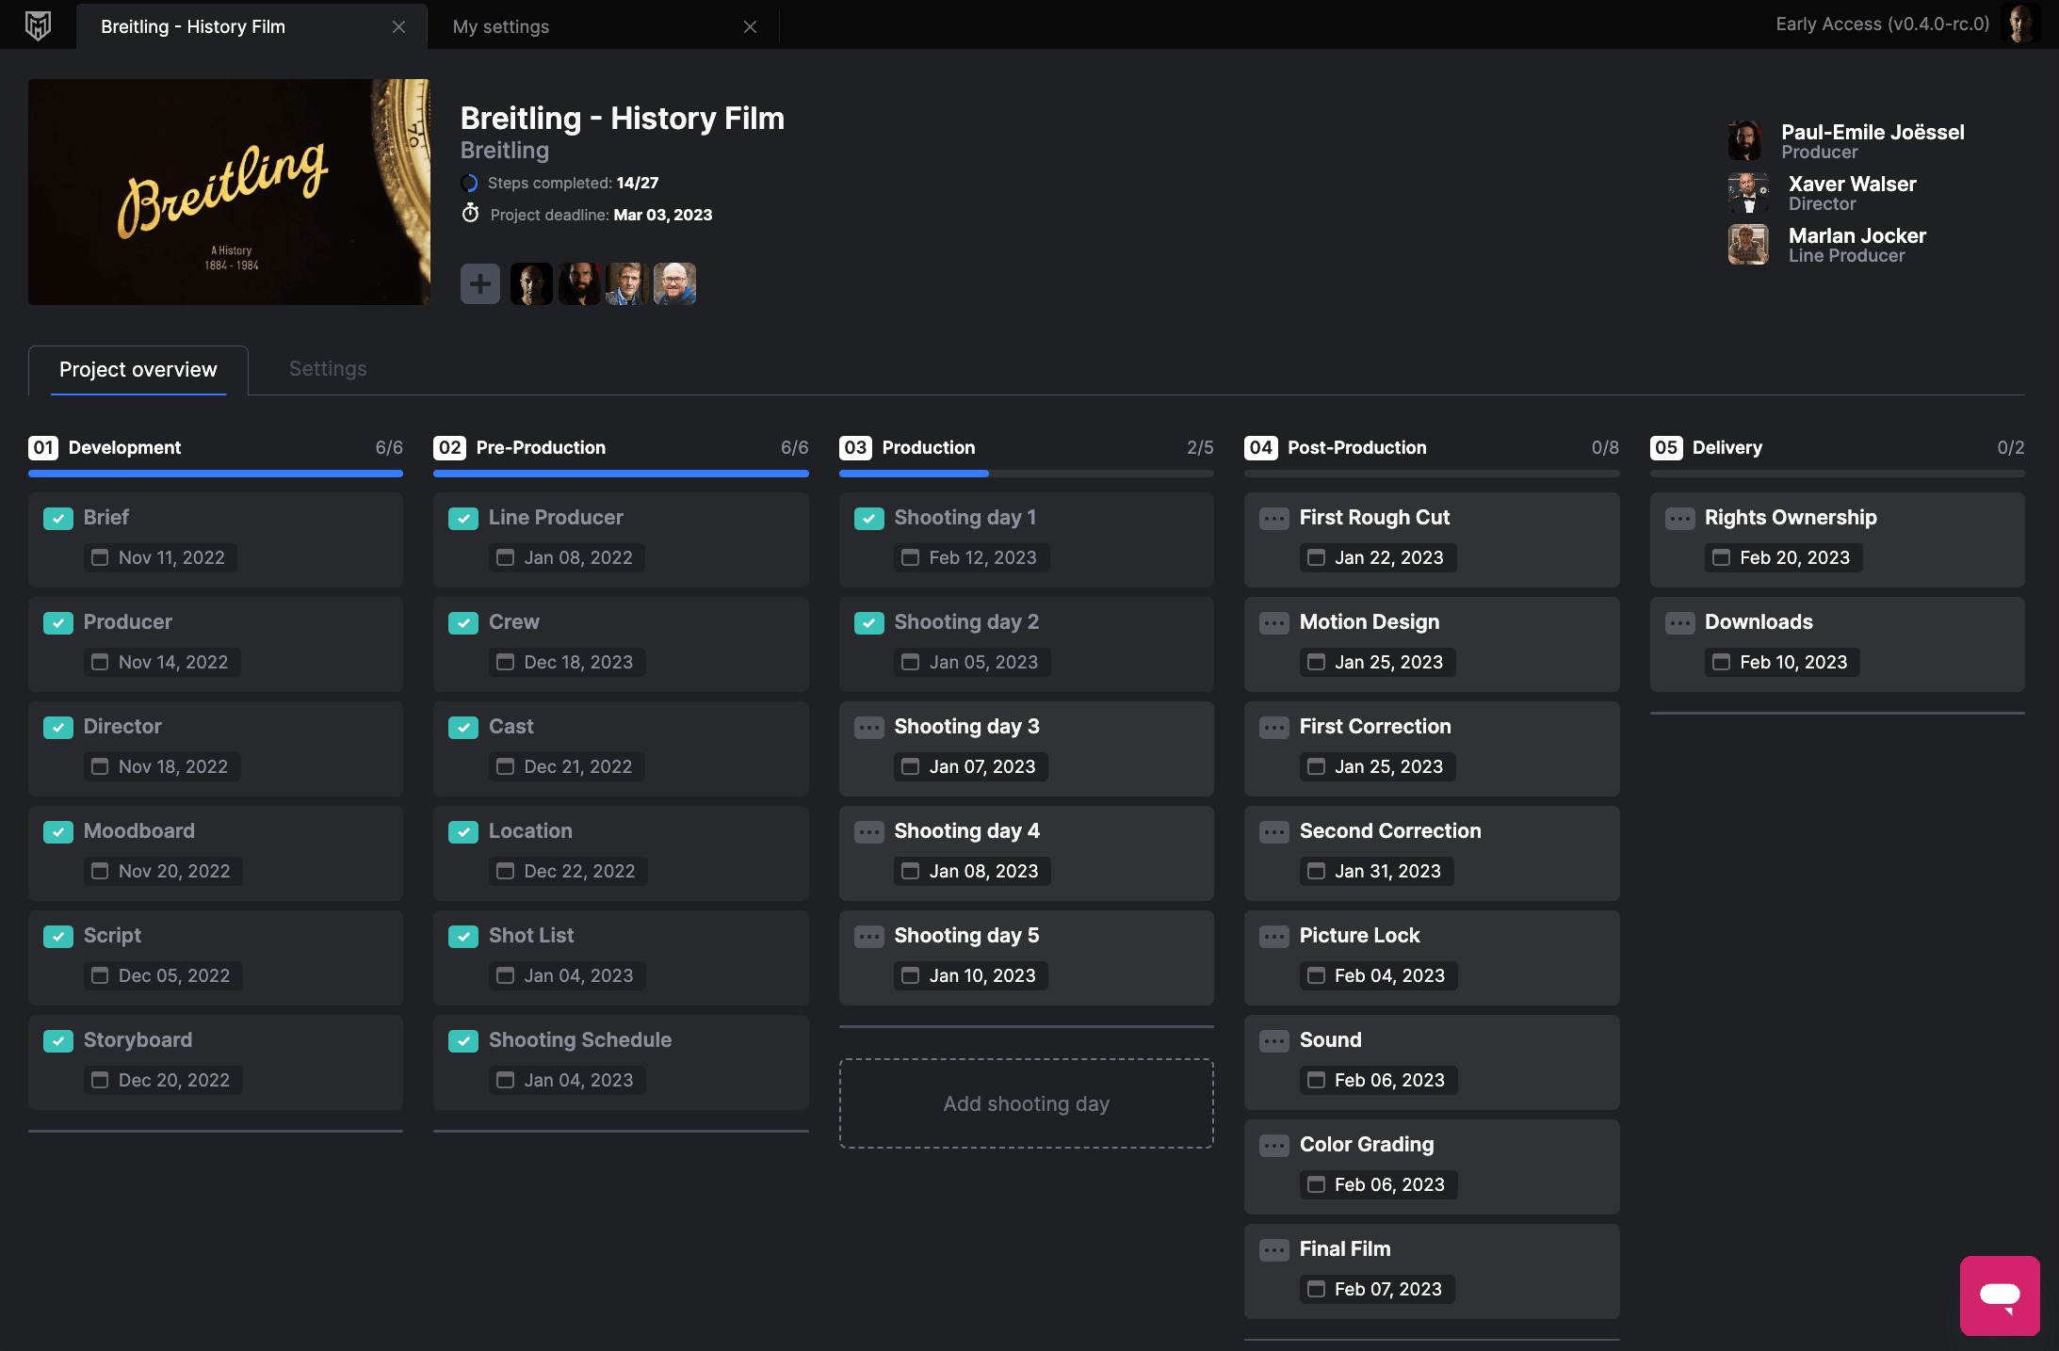
Task: Click Paul-Emile Joëssel's producer avatar
Action: coord(1745,140)
